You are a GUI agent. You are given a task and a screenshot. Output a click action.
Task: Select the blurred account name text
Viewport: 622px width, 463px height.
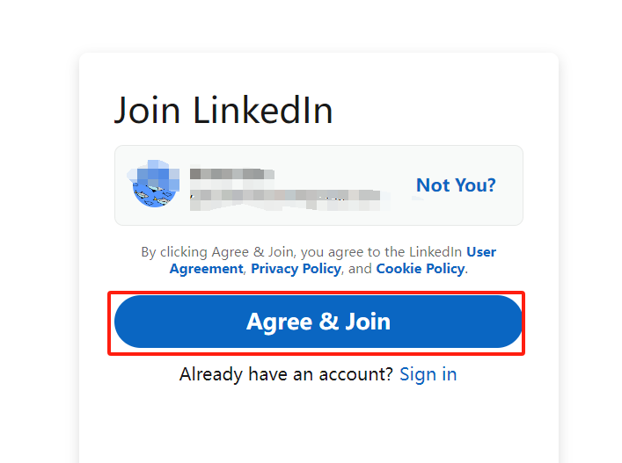coord(232,174)
